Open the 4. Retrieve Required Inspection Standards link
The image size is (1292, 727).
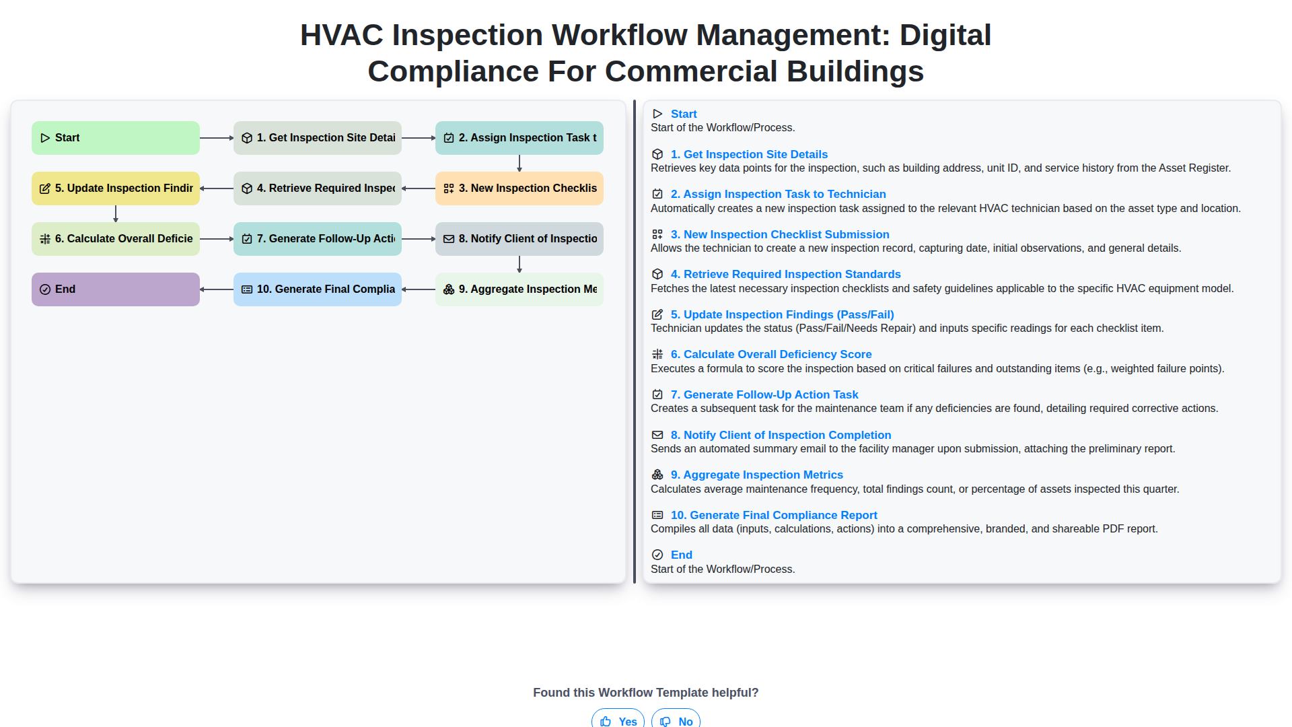786,274
